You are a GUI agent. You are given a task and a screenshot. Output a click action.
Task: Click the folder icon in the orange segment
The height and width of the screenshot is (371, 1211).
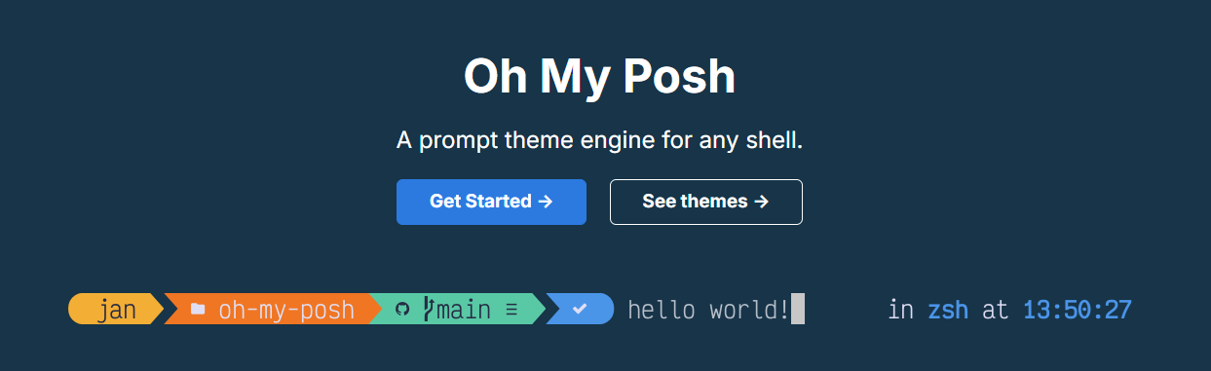coord(198,310)
